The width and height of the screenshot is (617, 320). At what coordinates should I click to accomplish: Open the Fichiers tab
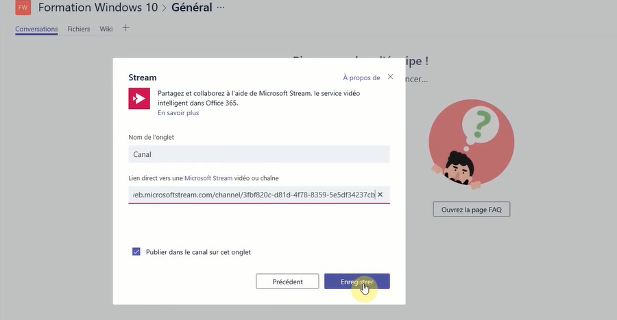click(x=79, y=29)
